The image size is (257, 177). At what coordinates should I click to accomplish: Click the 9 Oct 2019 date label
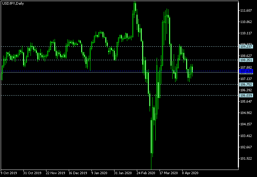click(9, 173)
